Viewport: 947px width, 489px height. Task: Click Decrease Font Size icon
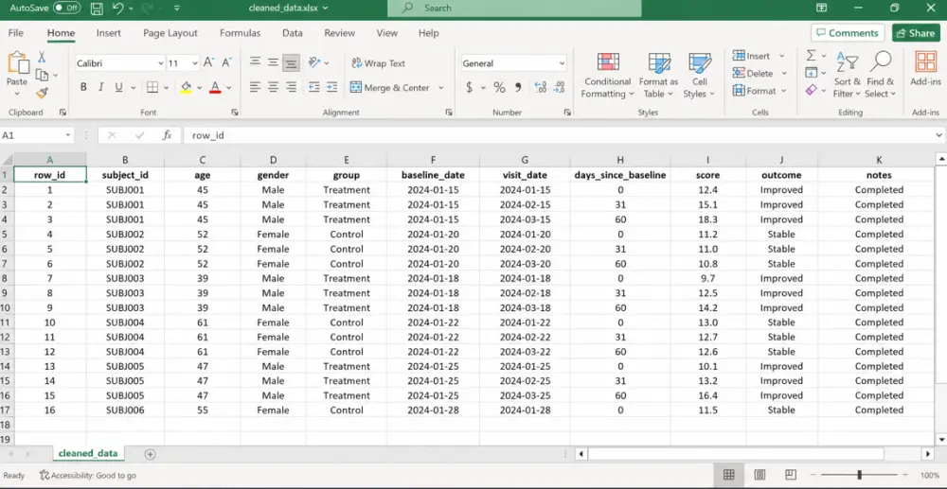pyautogui.click(x=226, y=62)
